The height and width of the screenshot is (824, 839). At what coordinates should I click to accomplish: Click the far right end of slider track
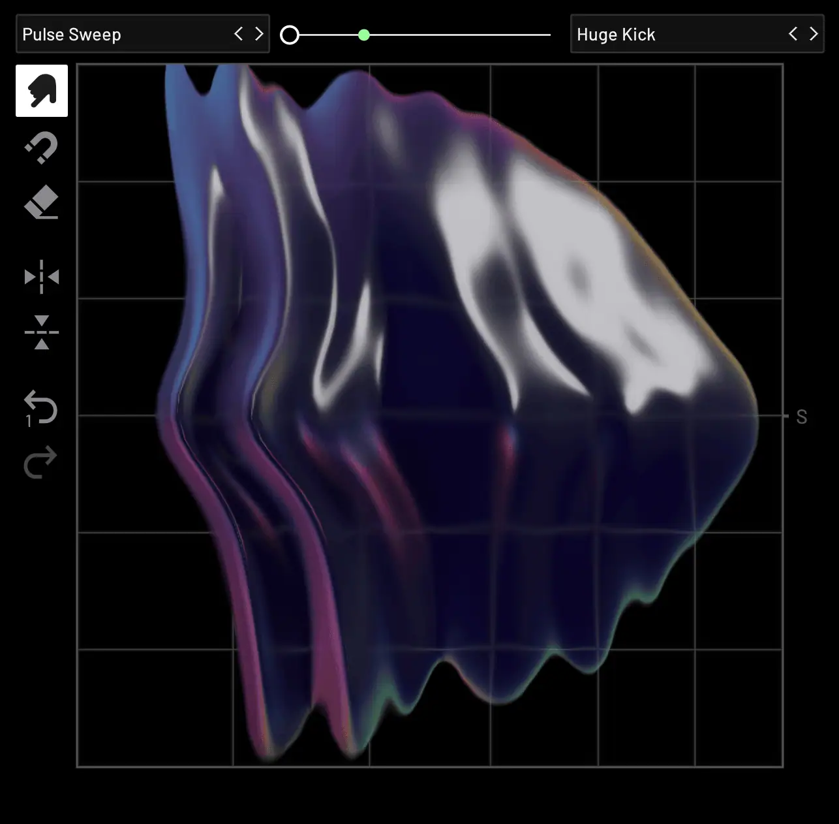pyautogui.click(x=548, y=35)
